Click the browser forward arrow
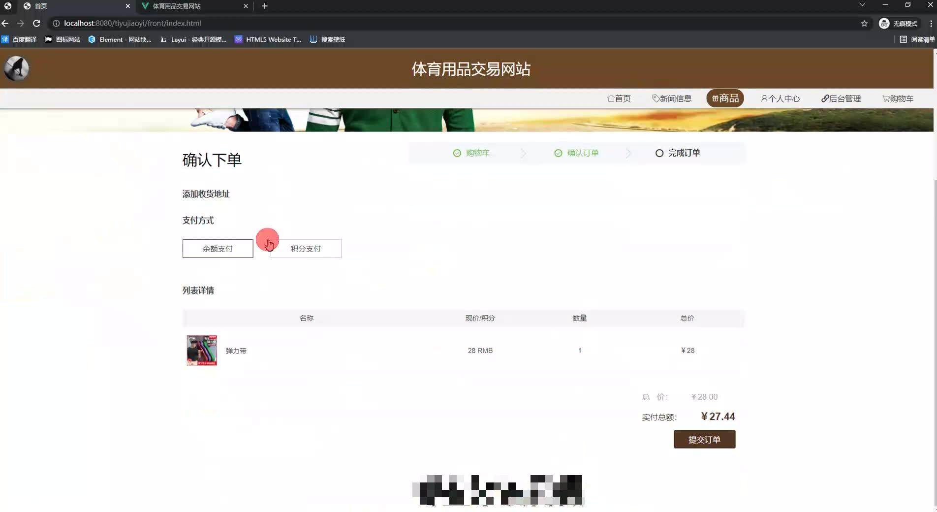Image resolution: width=937 pixels, height=512 pixels. [20, 23]
